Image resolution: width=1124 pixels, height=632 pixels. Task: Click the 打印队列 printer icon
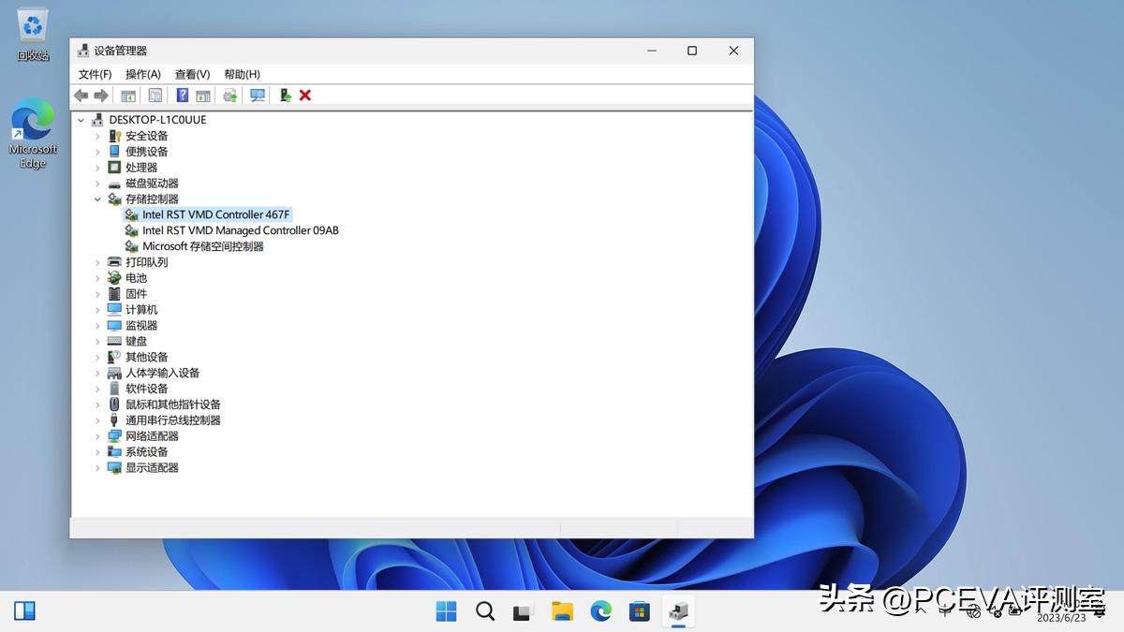(114, 262)
